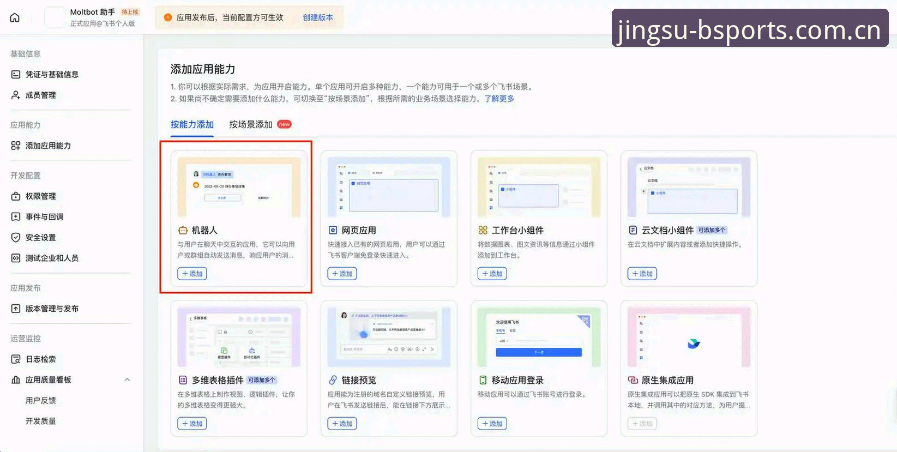Collapse 应用质量看板 with chevron

point(127,379)
